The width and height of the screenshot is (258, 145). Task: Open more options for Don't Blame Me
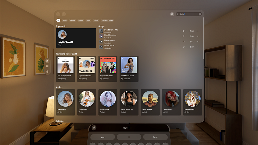(198, 31)
